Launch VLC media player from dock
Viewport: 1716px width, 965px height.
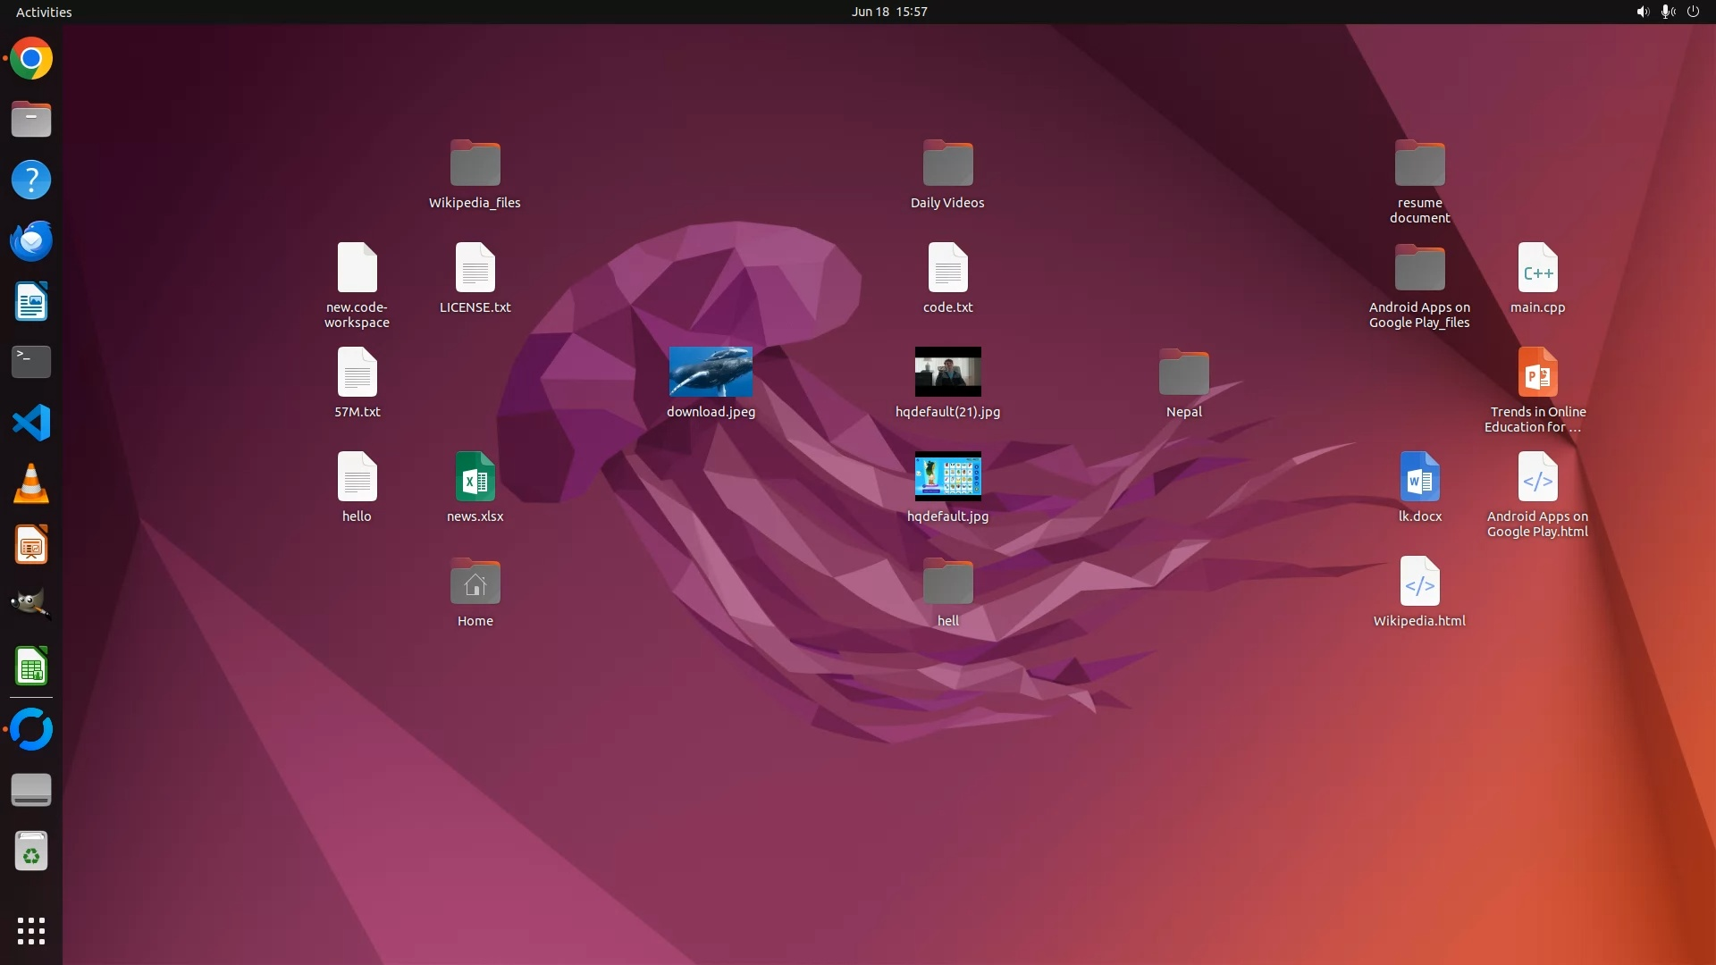pyautogui.click(x=31, y=483)
